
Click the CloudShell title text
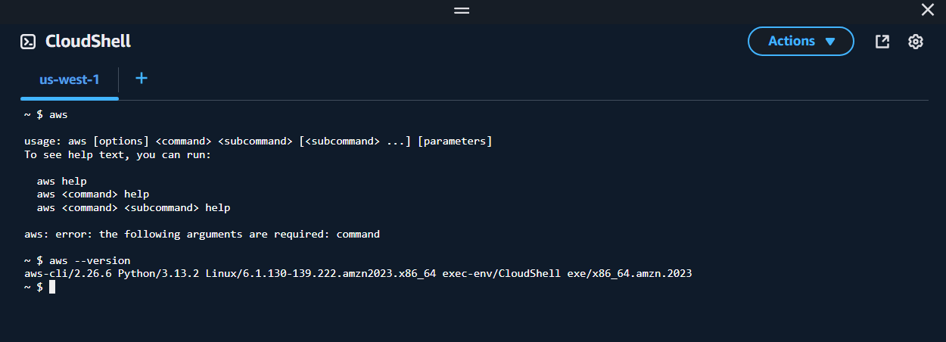pos(88,42)
